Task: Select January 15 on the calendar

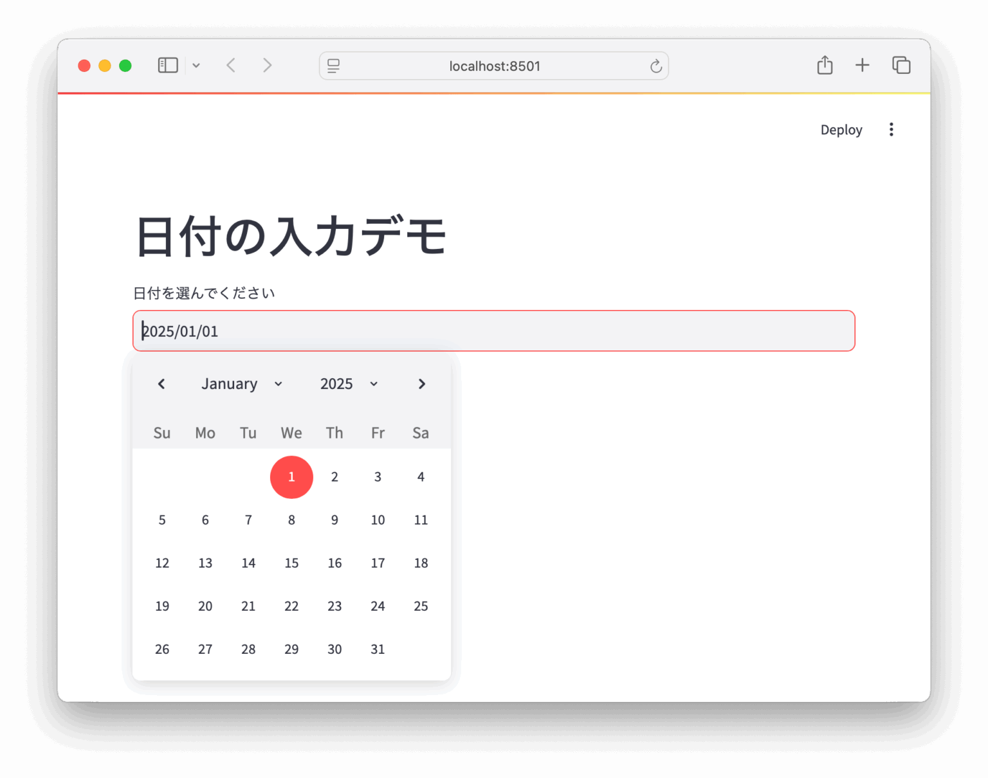Action: [x=291, y=563]
